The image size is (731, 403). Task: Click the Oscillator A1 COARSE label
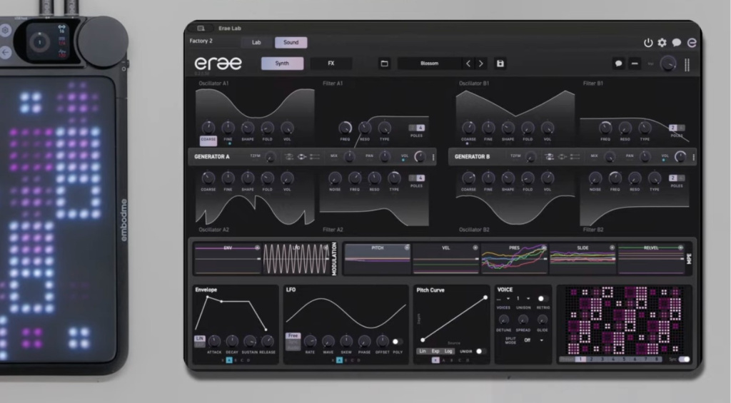click(208, 139)
